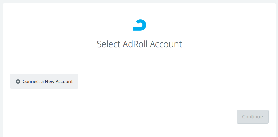Click the word Select in the heading
The image size is (278, 137).
tap(109, 44)
